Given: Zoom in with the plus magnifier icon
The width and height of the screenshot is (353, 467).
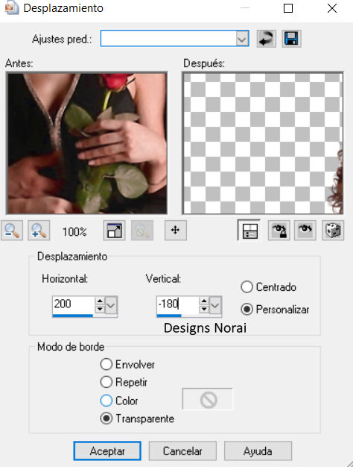Looking at the screenshot, I should click(x=39, y=231).
